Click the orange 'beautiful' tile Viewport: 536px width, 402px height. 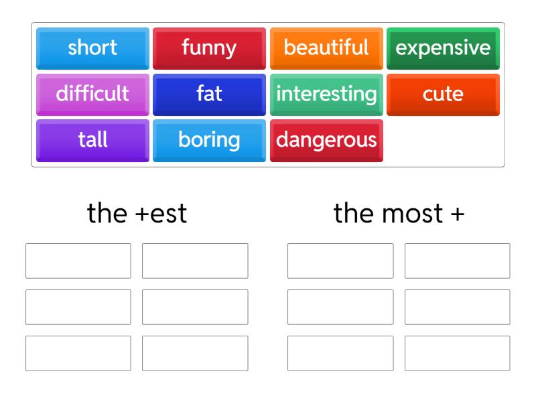pos(326,48)
